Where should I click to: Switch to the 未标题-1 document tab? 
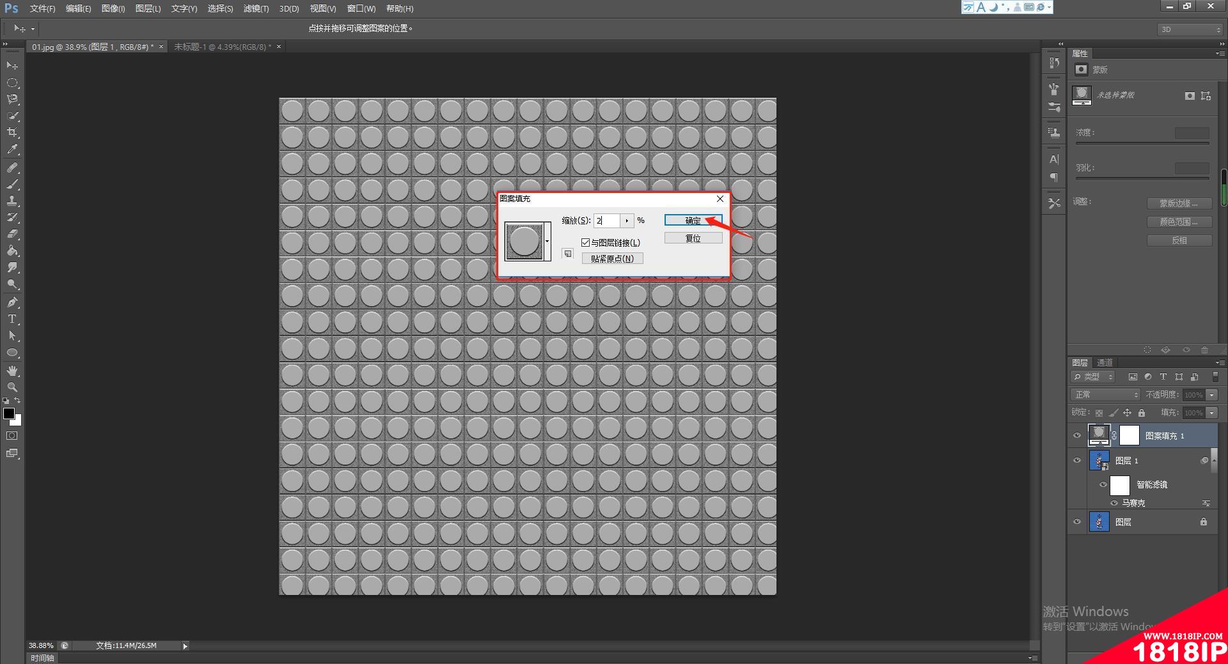223,47
